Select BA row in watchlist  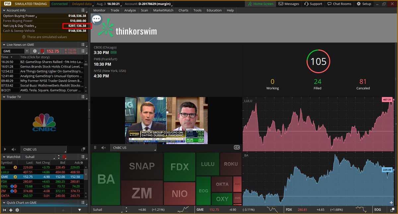[x=42, y=168]
